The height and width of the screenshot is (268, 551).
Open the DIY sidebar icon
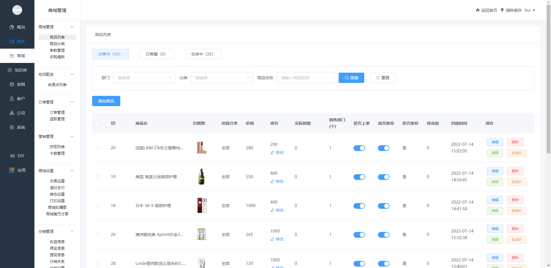[12, 156]
